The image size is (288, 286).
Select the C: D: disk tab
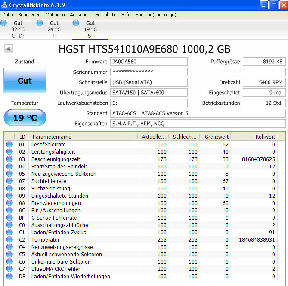coord(18,29)
